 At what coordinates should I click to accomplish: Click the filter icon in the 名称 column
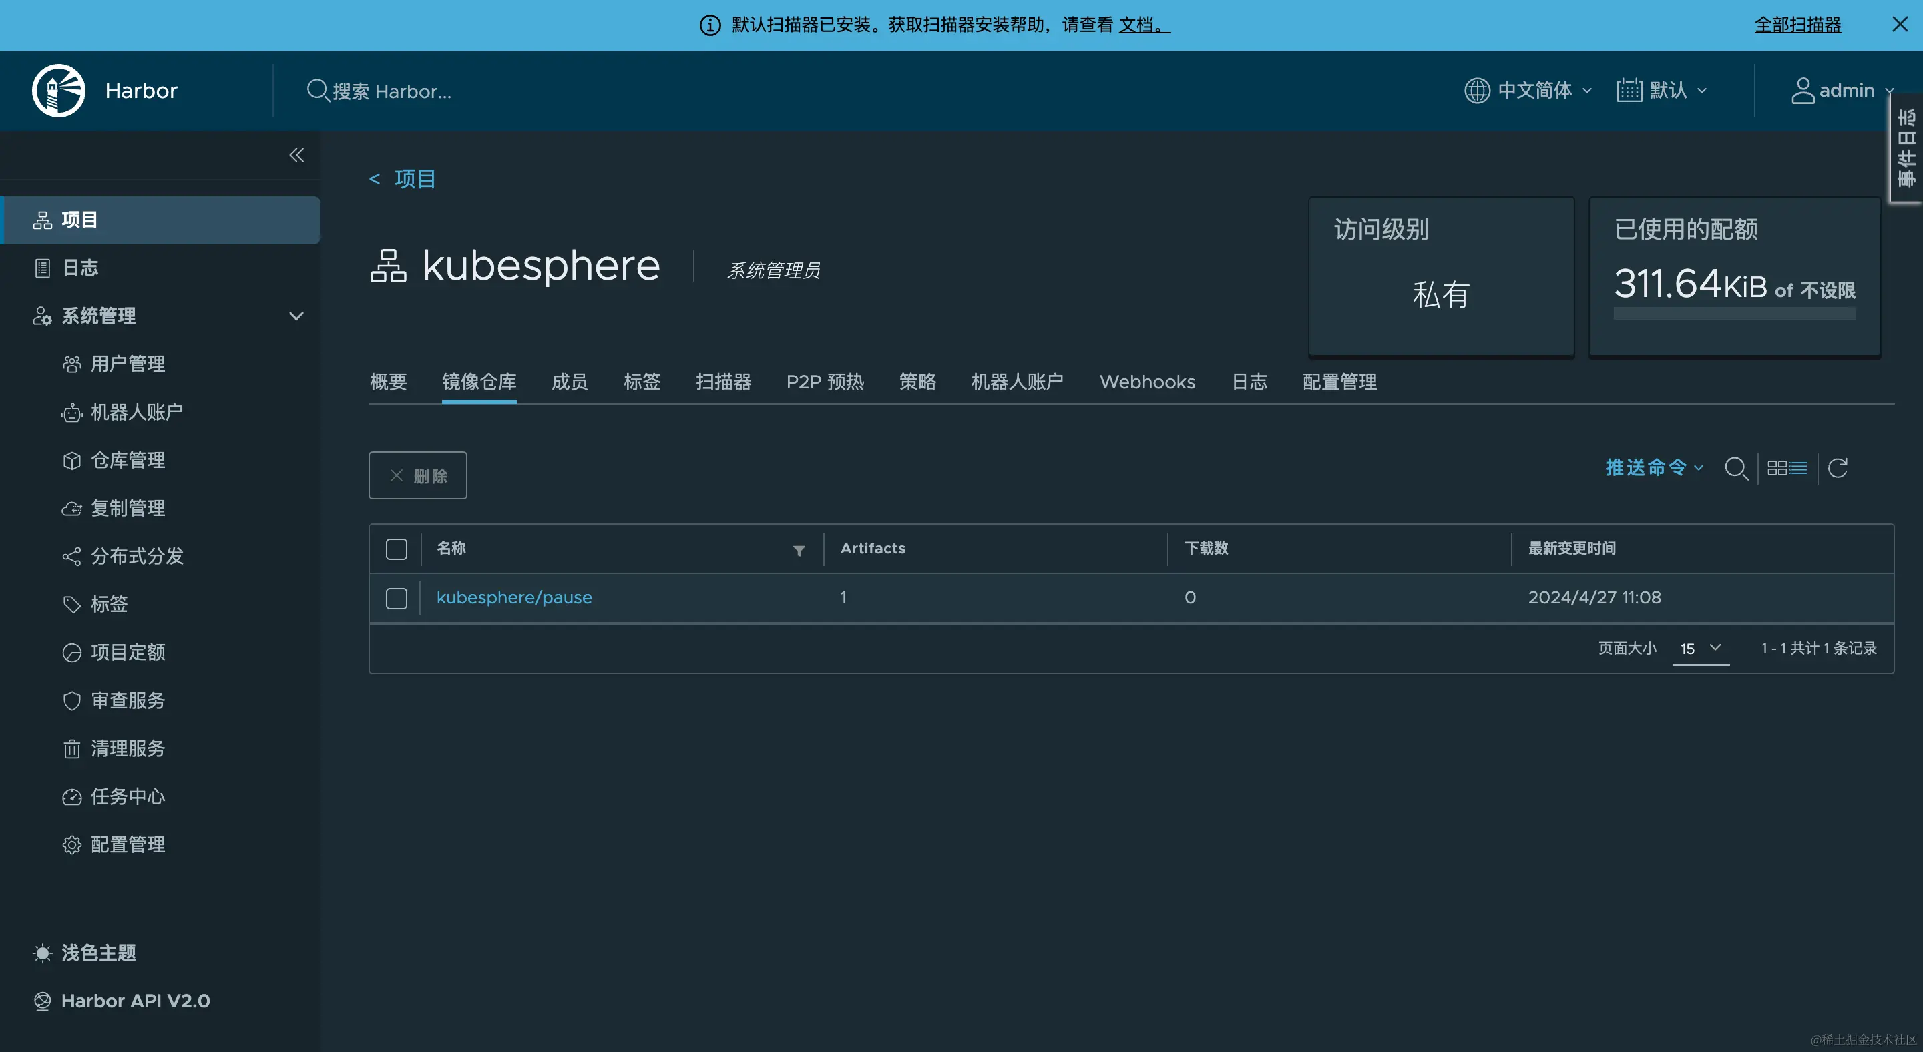coord(799,550)
